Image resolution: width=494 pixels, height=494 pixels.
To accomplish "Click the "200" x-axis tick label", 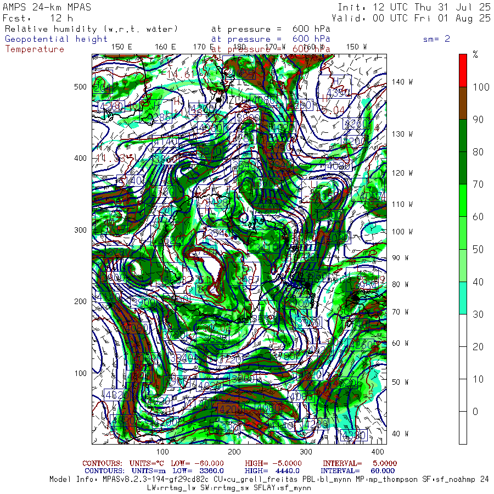I will [234, 452].
